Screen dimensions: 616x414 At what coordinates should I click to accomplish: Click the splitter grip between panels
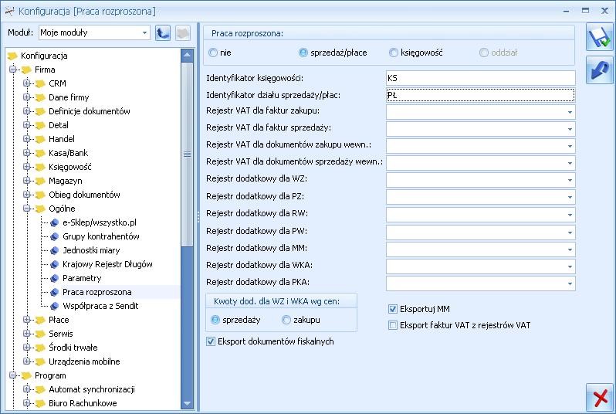point(198,216)
